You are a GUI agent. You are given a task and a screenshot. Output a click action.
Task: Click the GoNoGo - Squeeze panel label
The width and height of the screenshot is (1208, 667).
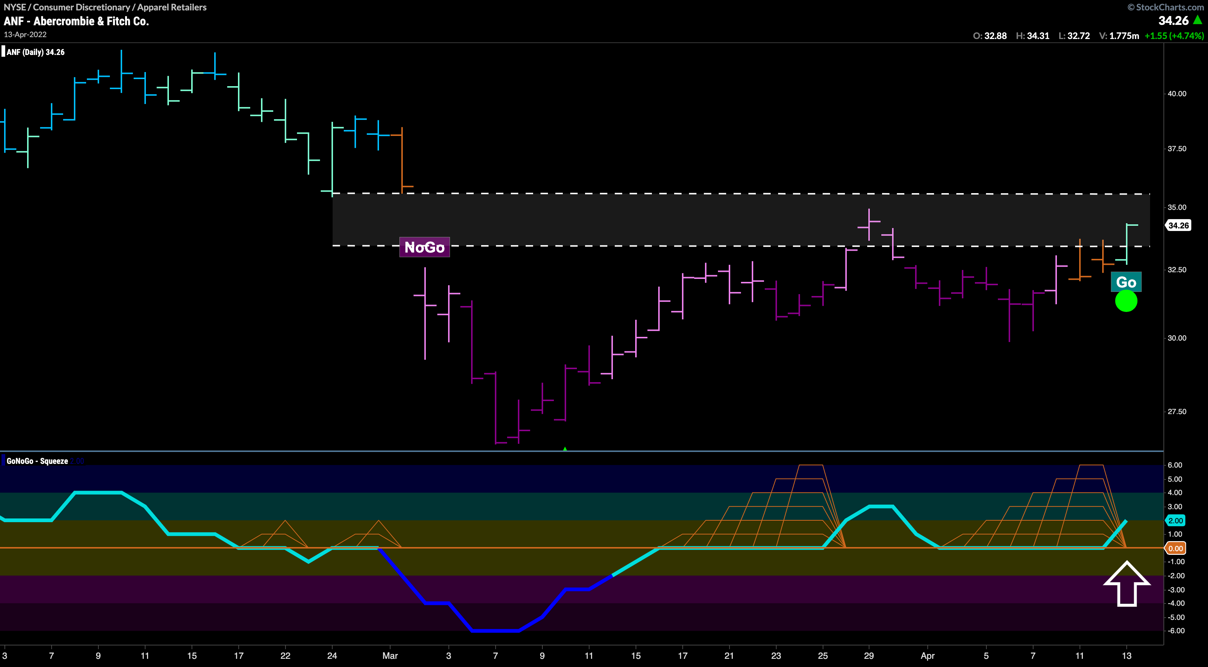pos(37,461)
